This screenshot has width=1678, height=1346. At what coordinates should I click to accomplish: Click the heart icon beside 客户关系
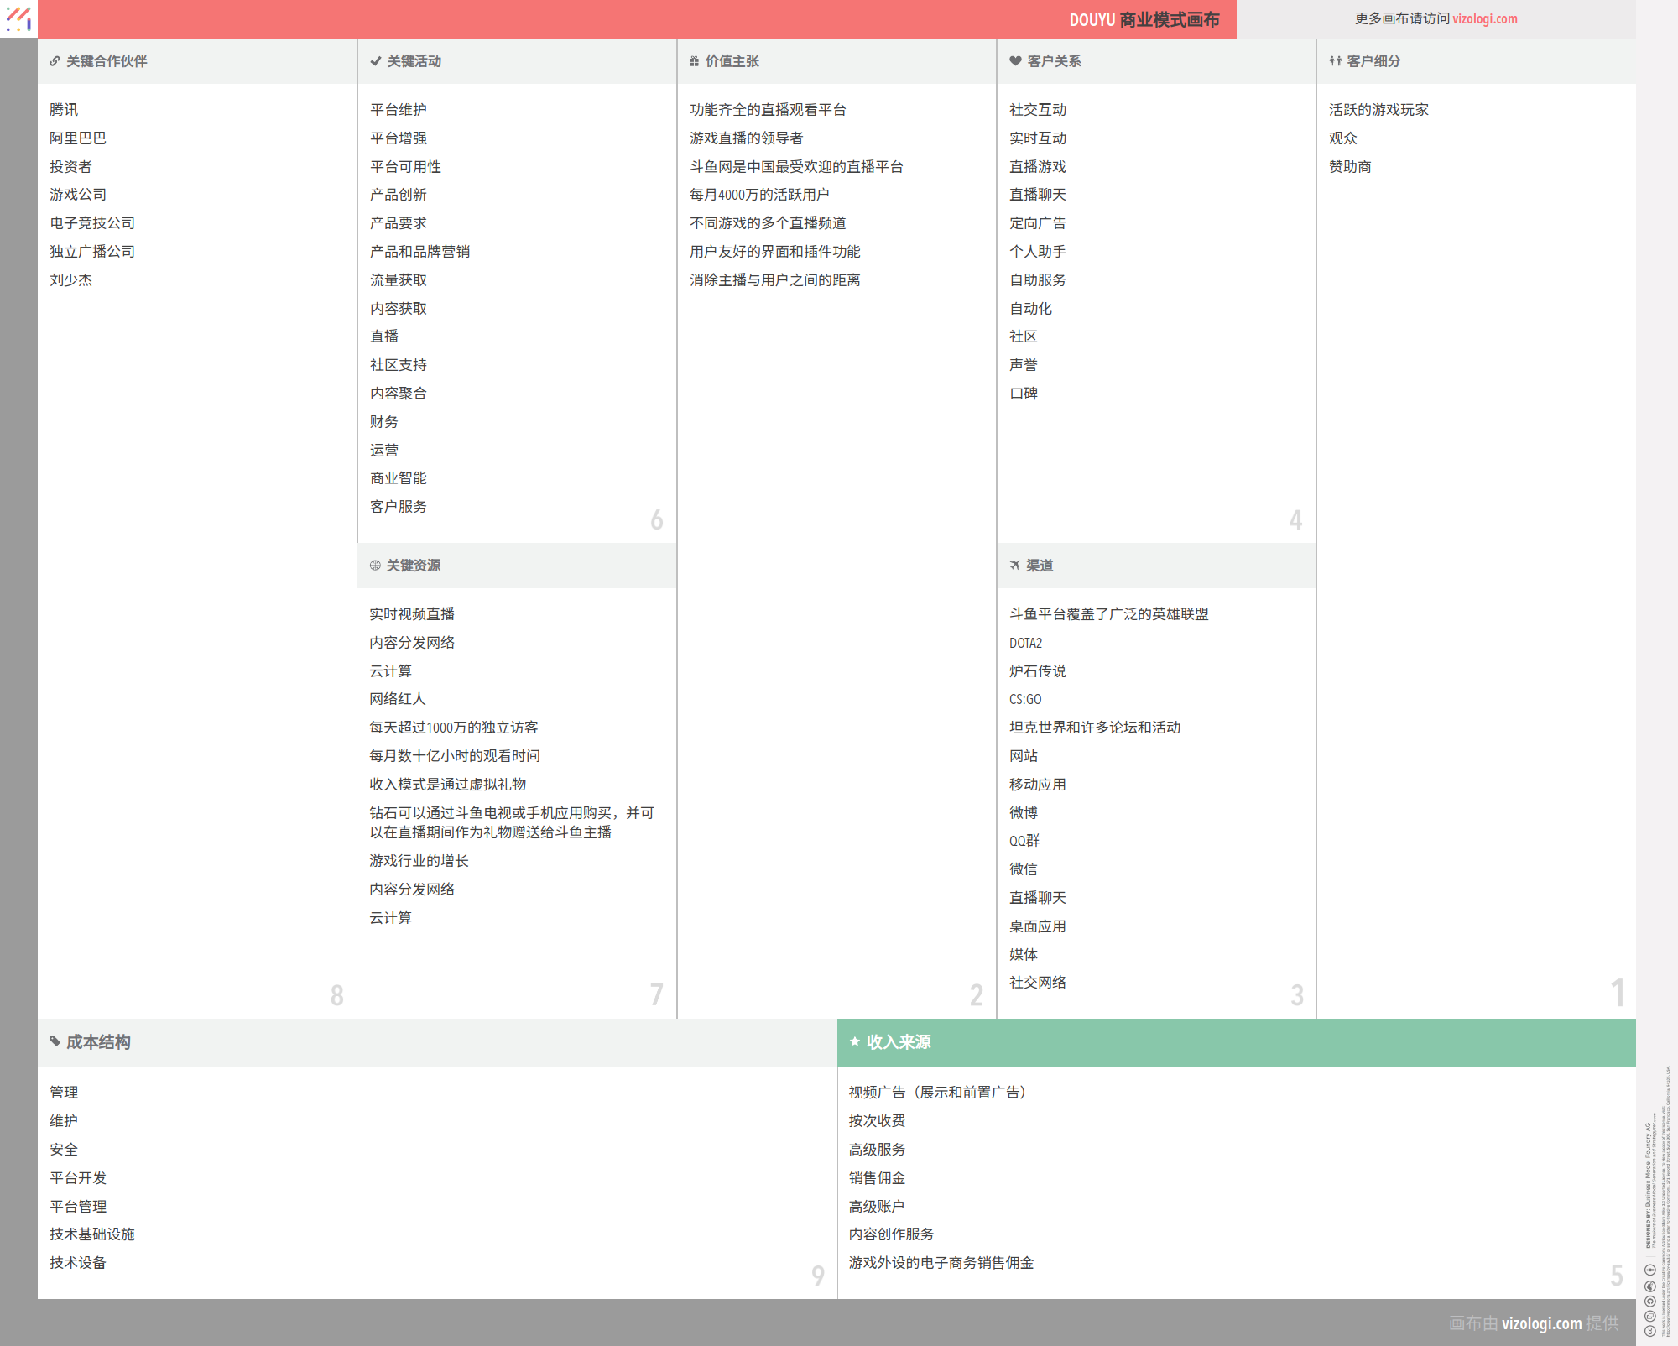1015,61
